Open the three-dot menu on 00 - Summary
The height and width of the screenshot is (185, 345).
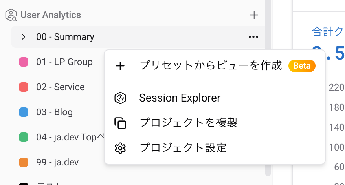[253, 37]
